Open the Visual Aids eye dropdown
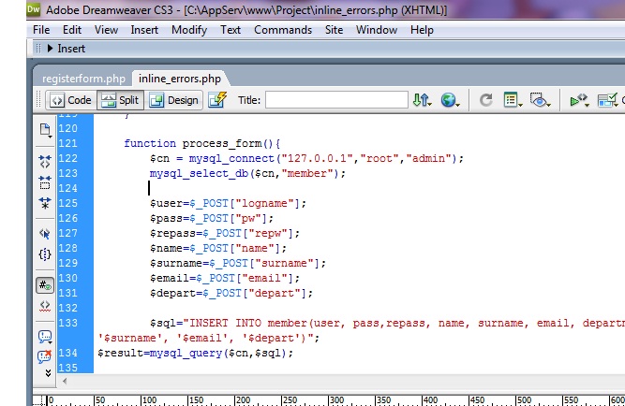The height and width of the screenshot is (406, 625). (540, 99)
